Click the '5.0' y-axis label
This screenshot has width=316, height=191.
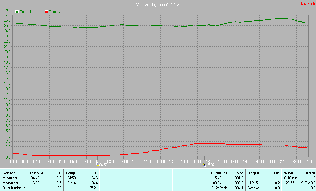pos(8,131)
